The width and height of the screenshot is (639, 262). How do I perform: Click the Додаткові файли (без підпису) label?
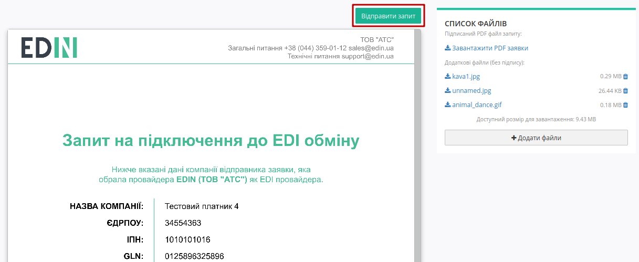pos(485,62)
